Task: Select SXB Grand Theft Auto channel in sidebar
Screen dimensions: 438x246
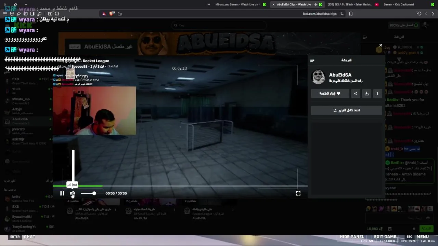Action: tap(28, 81)
